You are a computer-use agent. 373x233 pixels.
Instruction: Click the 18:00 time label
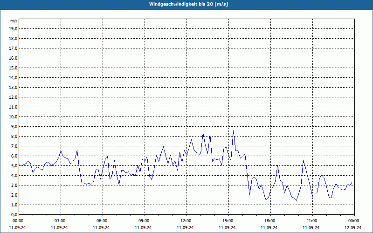[270, 221]
